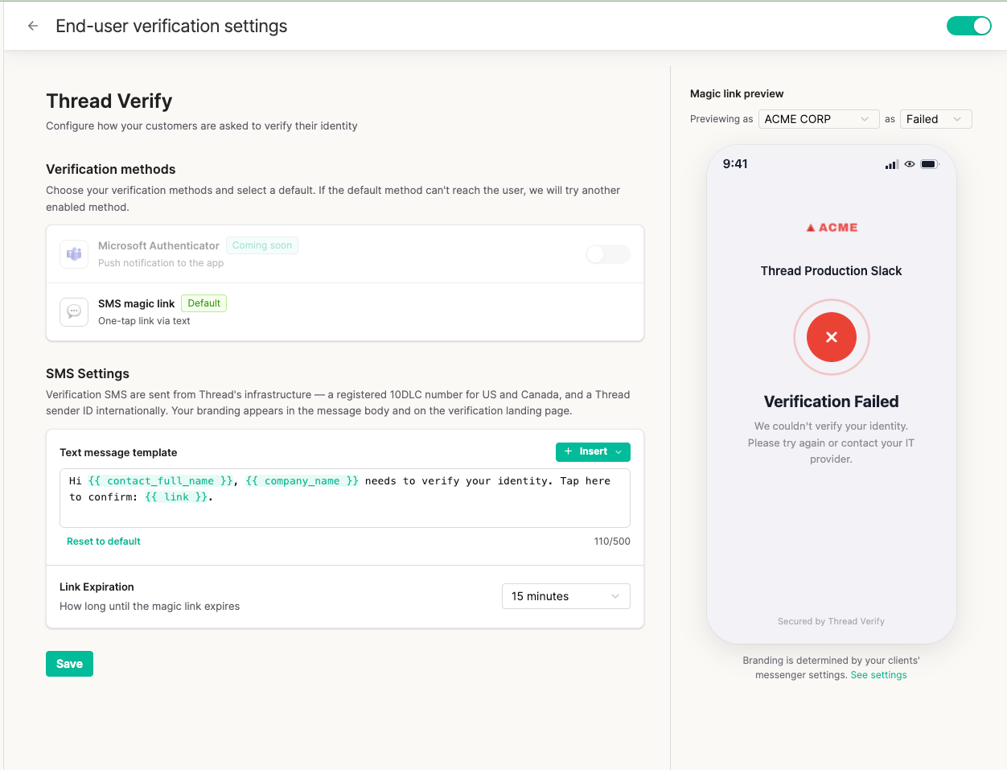Click the Default badge on SMS magic link
This screenshot has width=1007, height=770.
point(203,303)
